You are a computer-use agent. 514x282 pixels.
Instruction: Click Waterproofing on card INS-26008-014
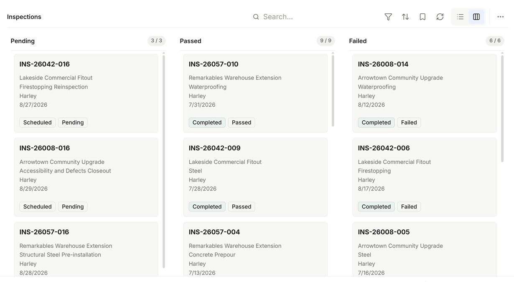tap(377, 87)
